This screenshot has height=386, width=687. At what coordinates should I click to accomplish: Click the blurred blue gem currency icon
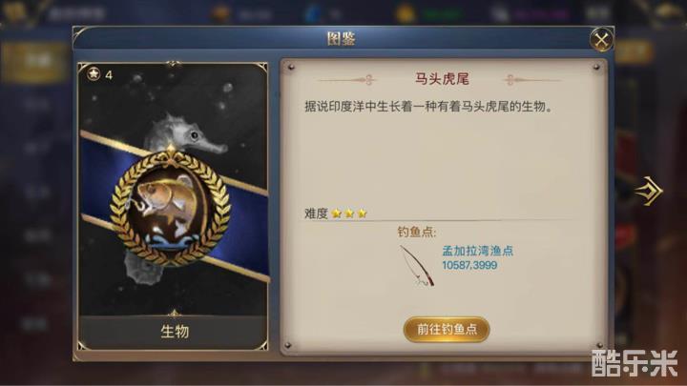click(x=312, y=13)
